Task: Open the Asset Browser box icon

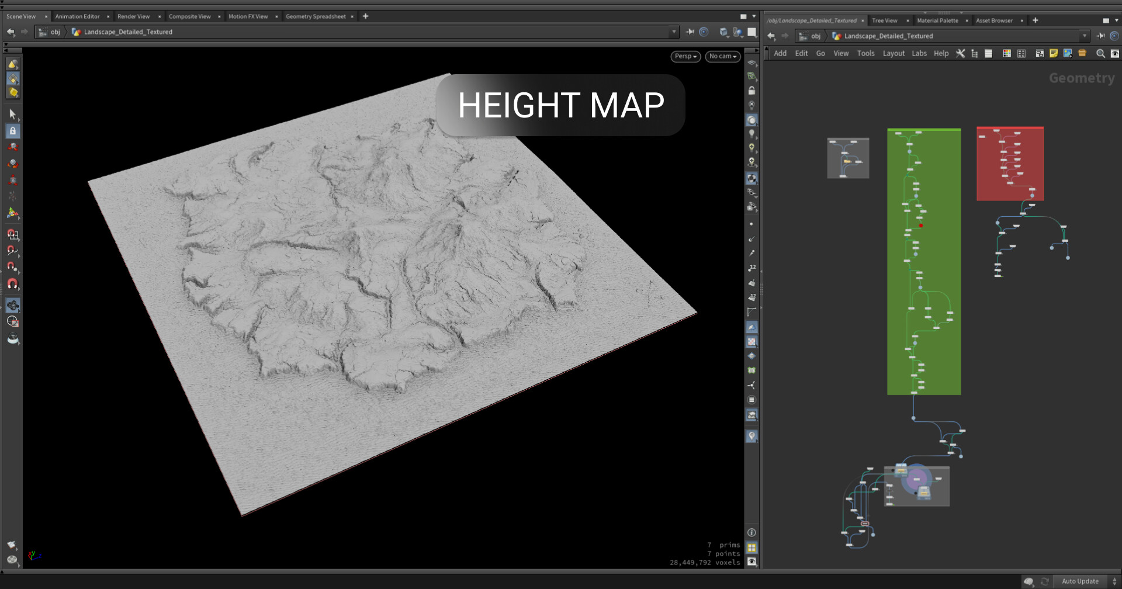Action: click(1082, 53)
